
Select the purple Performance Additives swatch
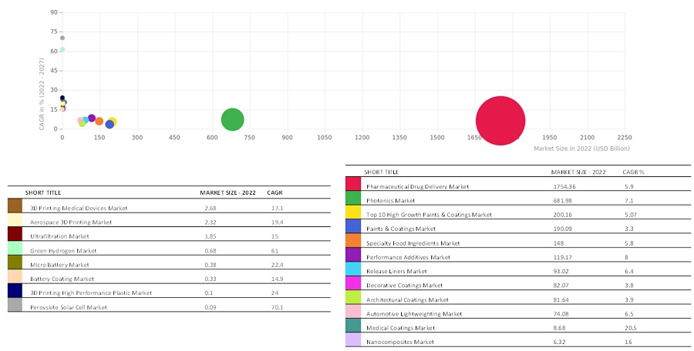pos(354,256)
